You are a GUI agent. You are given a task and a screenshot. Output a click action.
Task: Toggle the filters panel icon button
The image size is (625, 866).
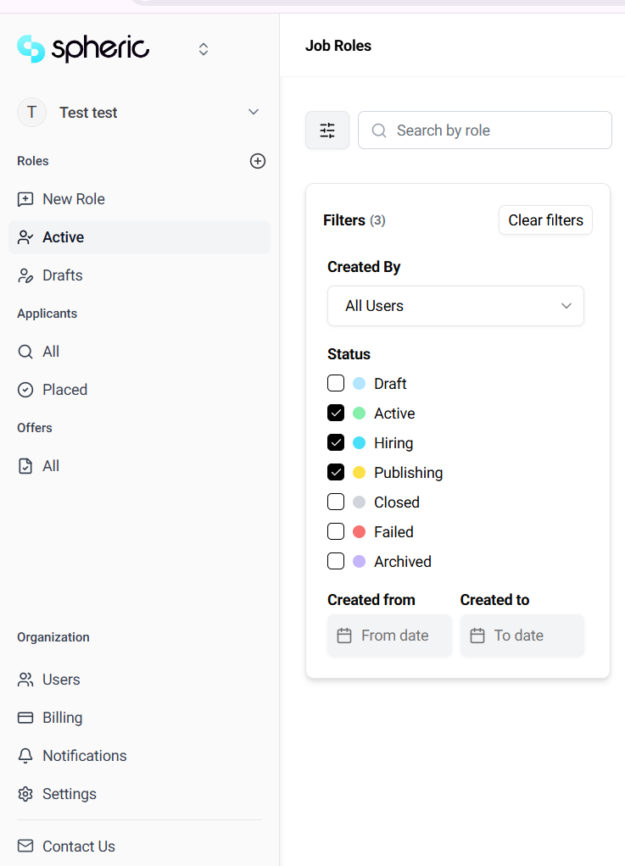pyautogui.click(x=327, y=130)
